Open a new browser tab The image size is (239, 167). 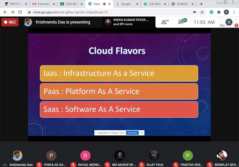point(201,4)
